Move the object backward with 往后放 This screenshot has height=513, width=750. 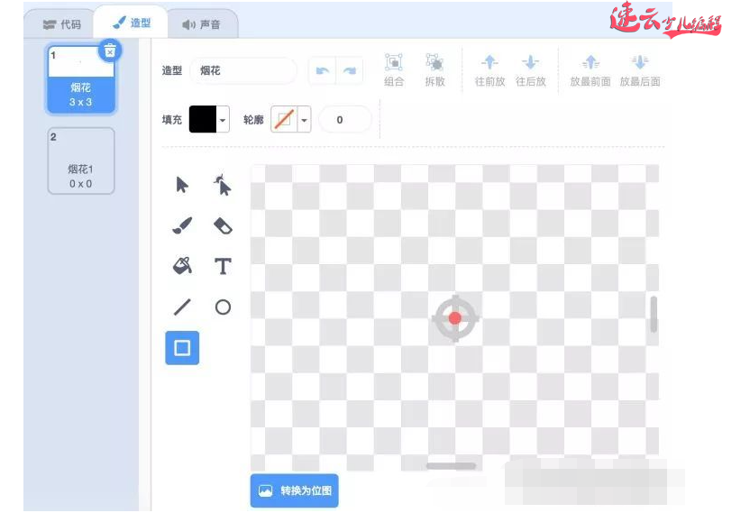530,69
